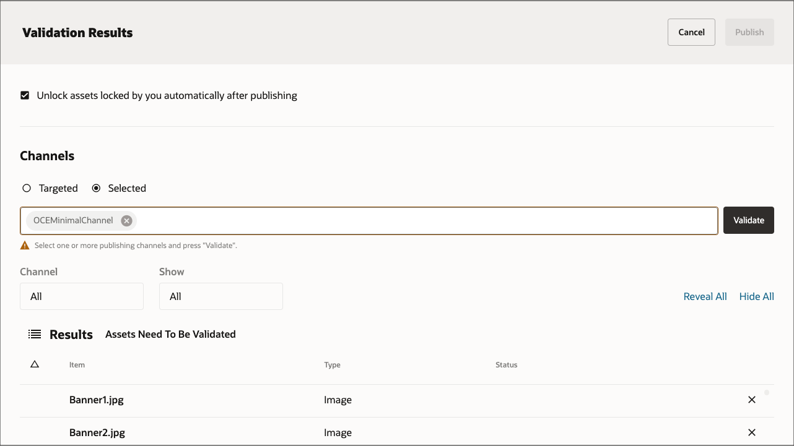Click the Item column header

coord(77,364)
